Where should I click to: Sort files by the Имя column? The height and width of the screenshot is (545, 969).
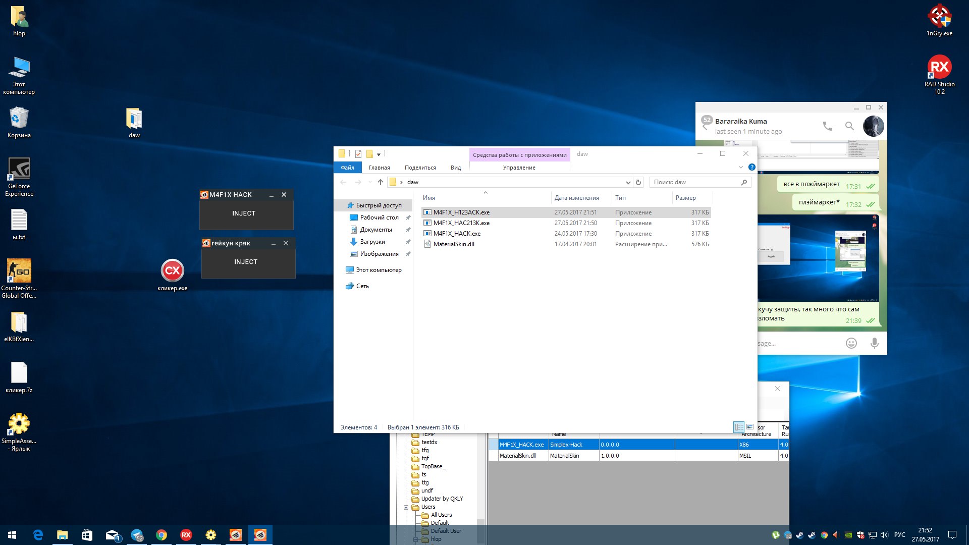pyautogui.click(x=484, y=198)
